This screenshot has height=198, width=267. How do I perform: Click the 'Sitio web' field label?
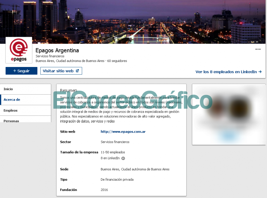pyautogui.click(x=68, y=132)
